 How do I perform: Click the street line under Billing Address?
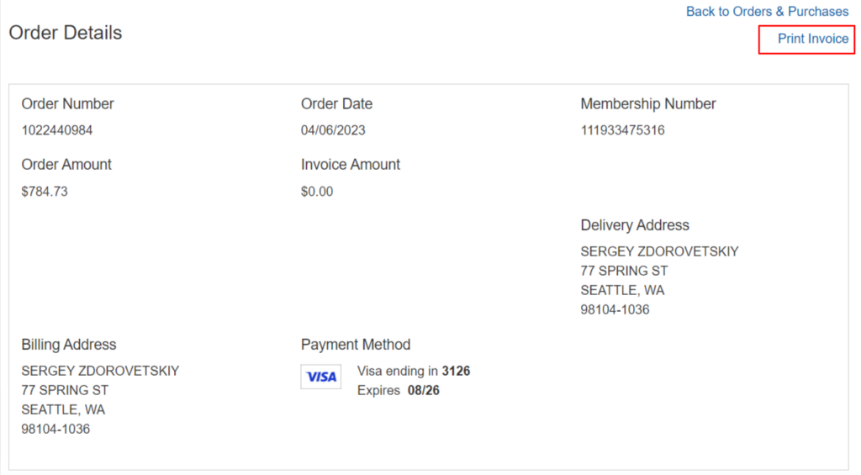coord(65,390)
